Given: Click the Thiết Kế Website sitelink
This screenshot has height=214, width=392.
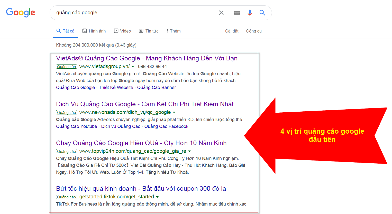Looking at the screenshot, I should pyautogui.click(x=116, y=87).
